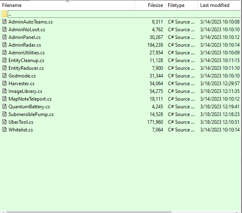Sort files by Filesize column
Image resolution: width=242 pixels, height=213 pixels.
(155, 5)
